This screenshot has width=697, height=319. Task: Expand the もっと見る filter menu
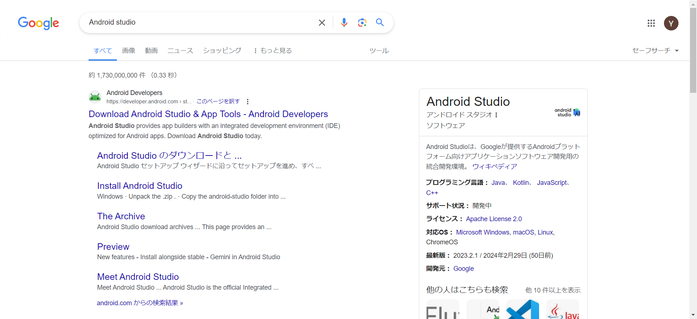(273, 51)
